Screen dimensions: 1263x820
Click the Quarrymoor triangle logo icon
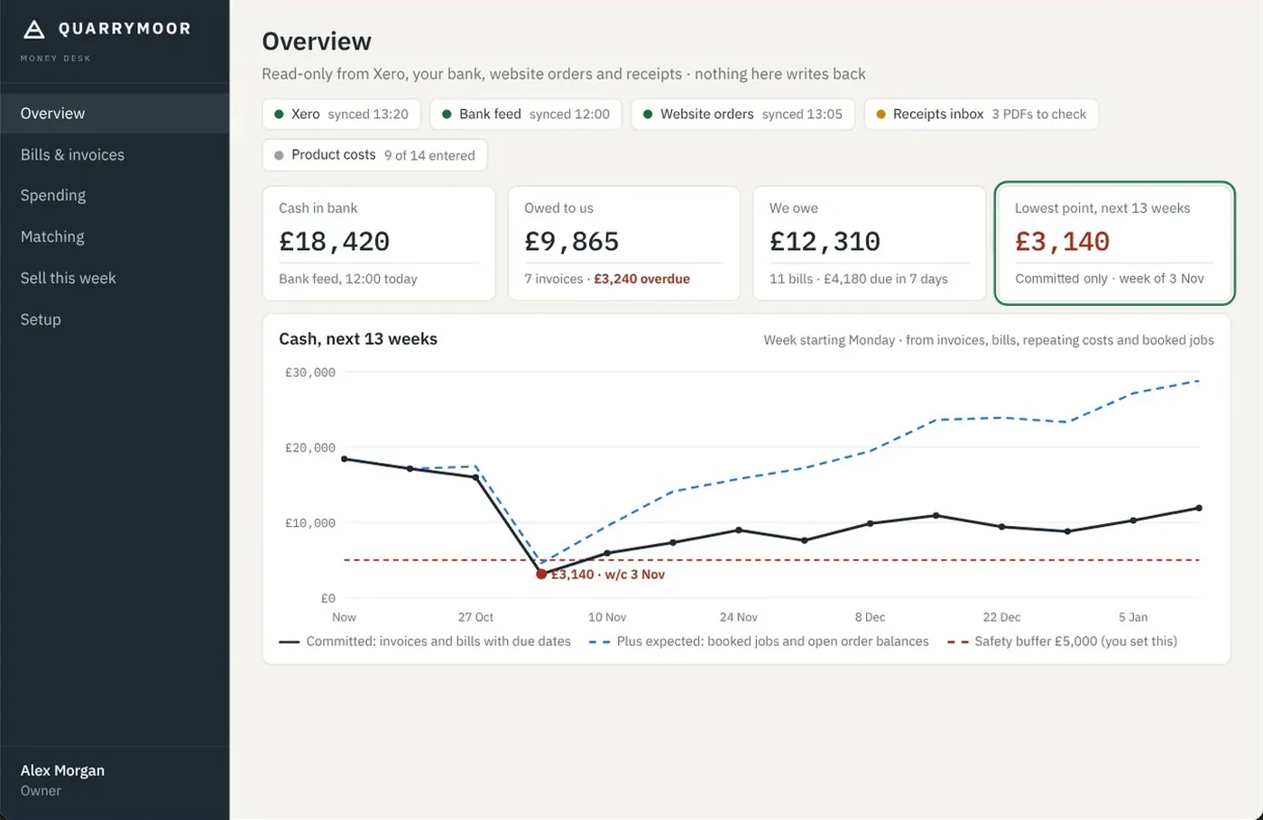click(33, 29)
